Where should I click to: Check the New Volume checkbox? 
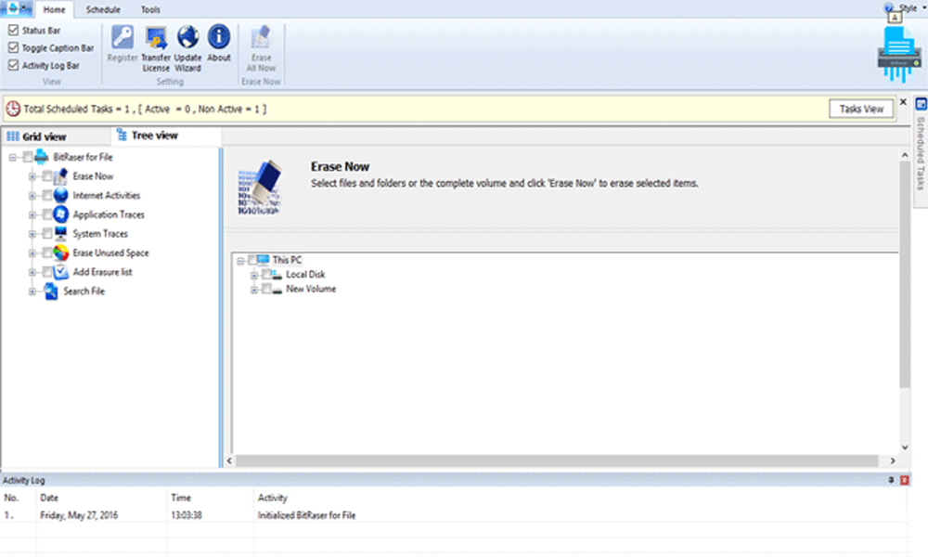pyautogui.click(x=266, y=289)
